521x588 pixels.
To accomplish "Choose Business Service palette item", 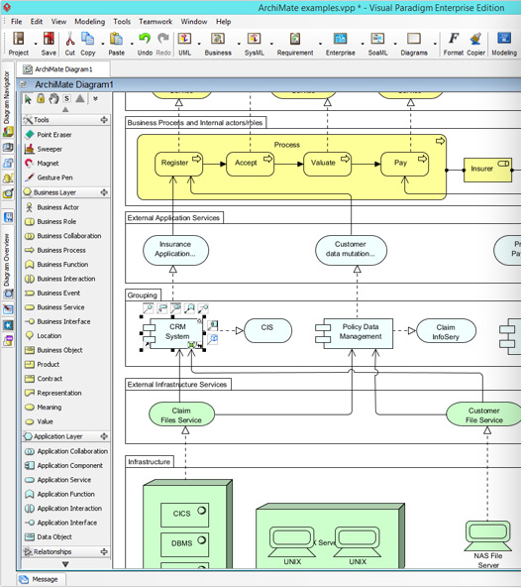I will pos(60,307).
